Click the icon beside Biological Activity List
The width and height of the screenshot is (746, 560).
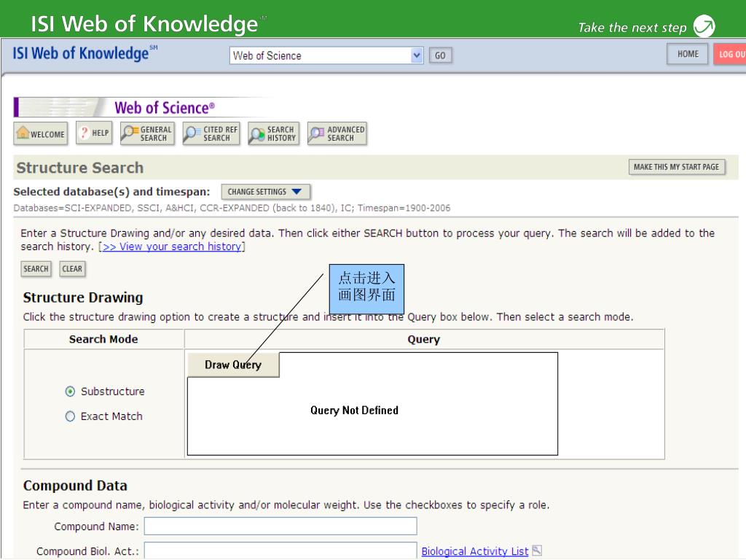537,551
